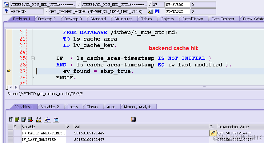
Task: Click the code editor horizontal scrollbar track
Action: coord(142,87)
